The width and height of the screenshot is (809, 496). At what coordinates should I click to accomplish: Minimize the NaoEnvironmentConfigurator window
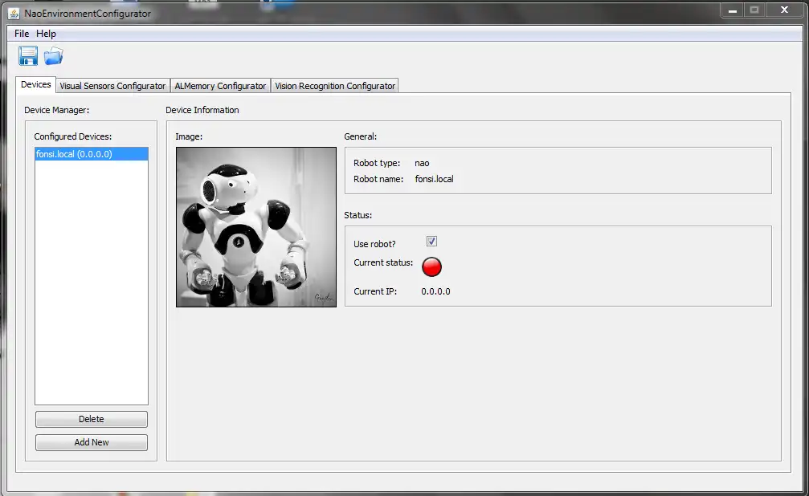point(732,10)
